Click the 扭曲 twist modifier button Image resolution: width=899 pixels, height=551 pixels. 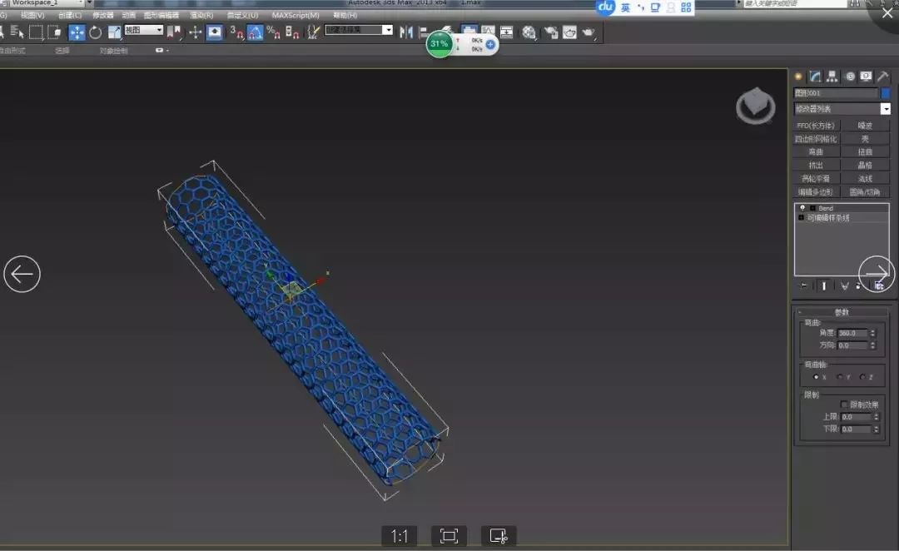coord(865,152)
